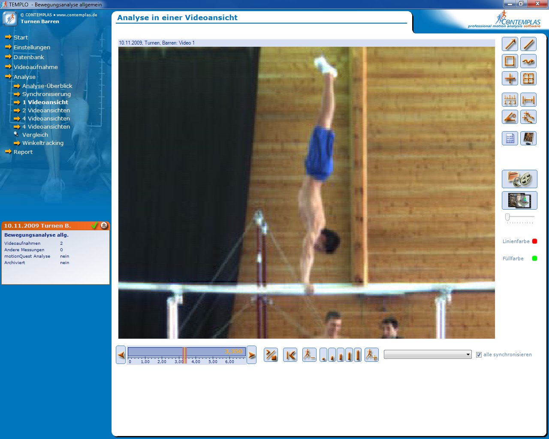The height and width of the screenshot is (439, 549).
Task: Click the green checkmark in session header
Action: [x=94, y=226]
